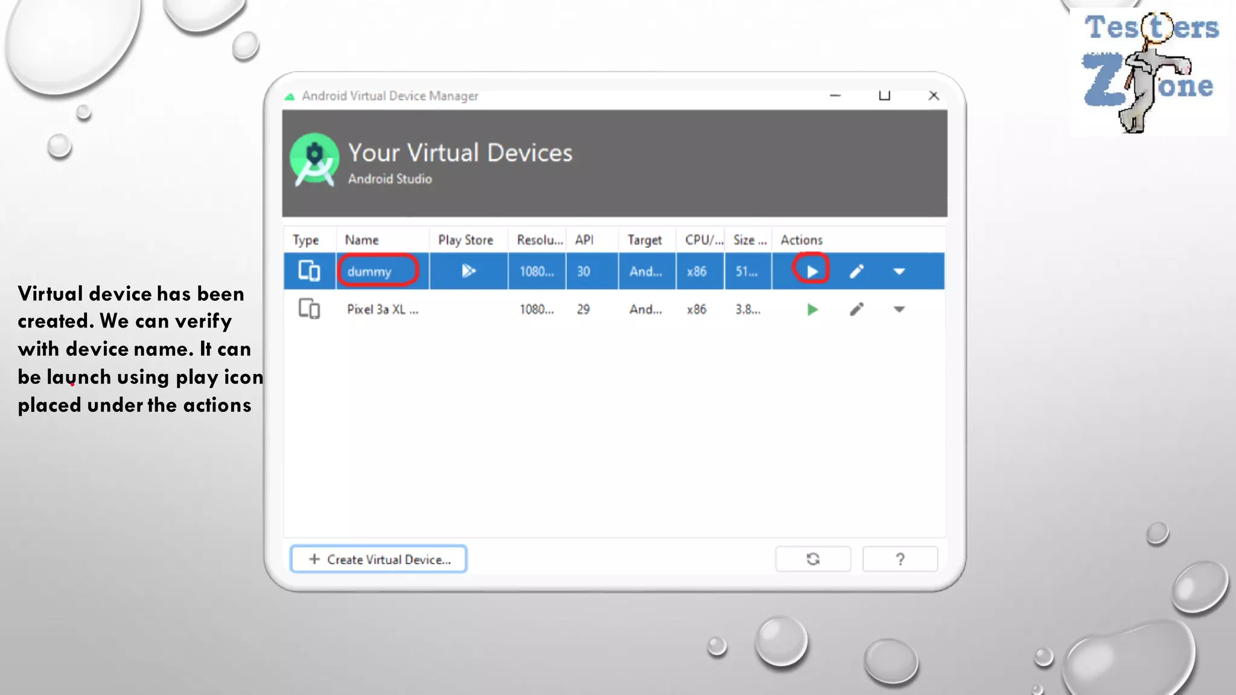Close the Android Virtual Device Manager window

pos(934,96)
